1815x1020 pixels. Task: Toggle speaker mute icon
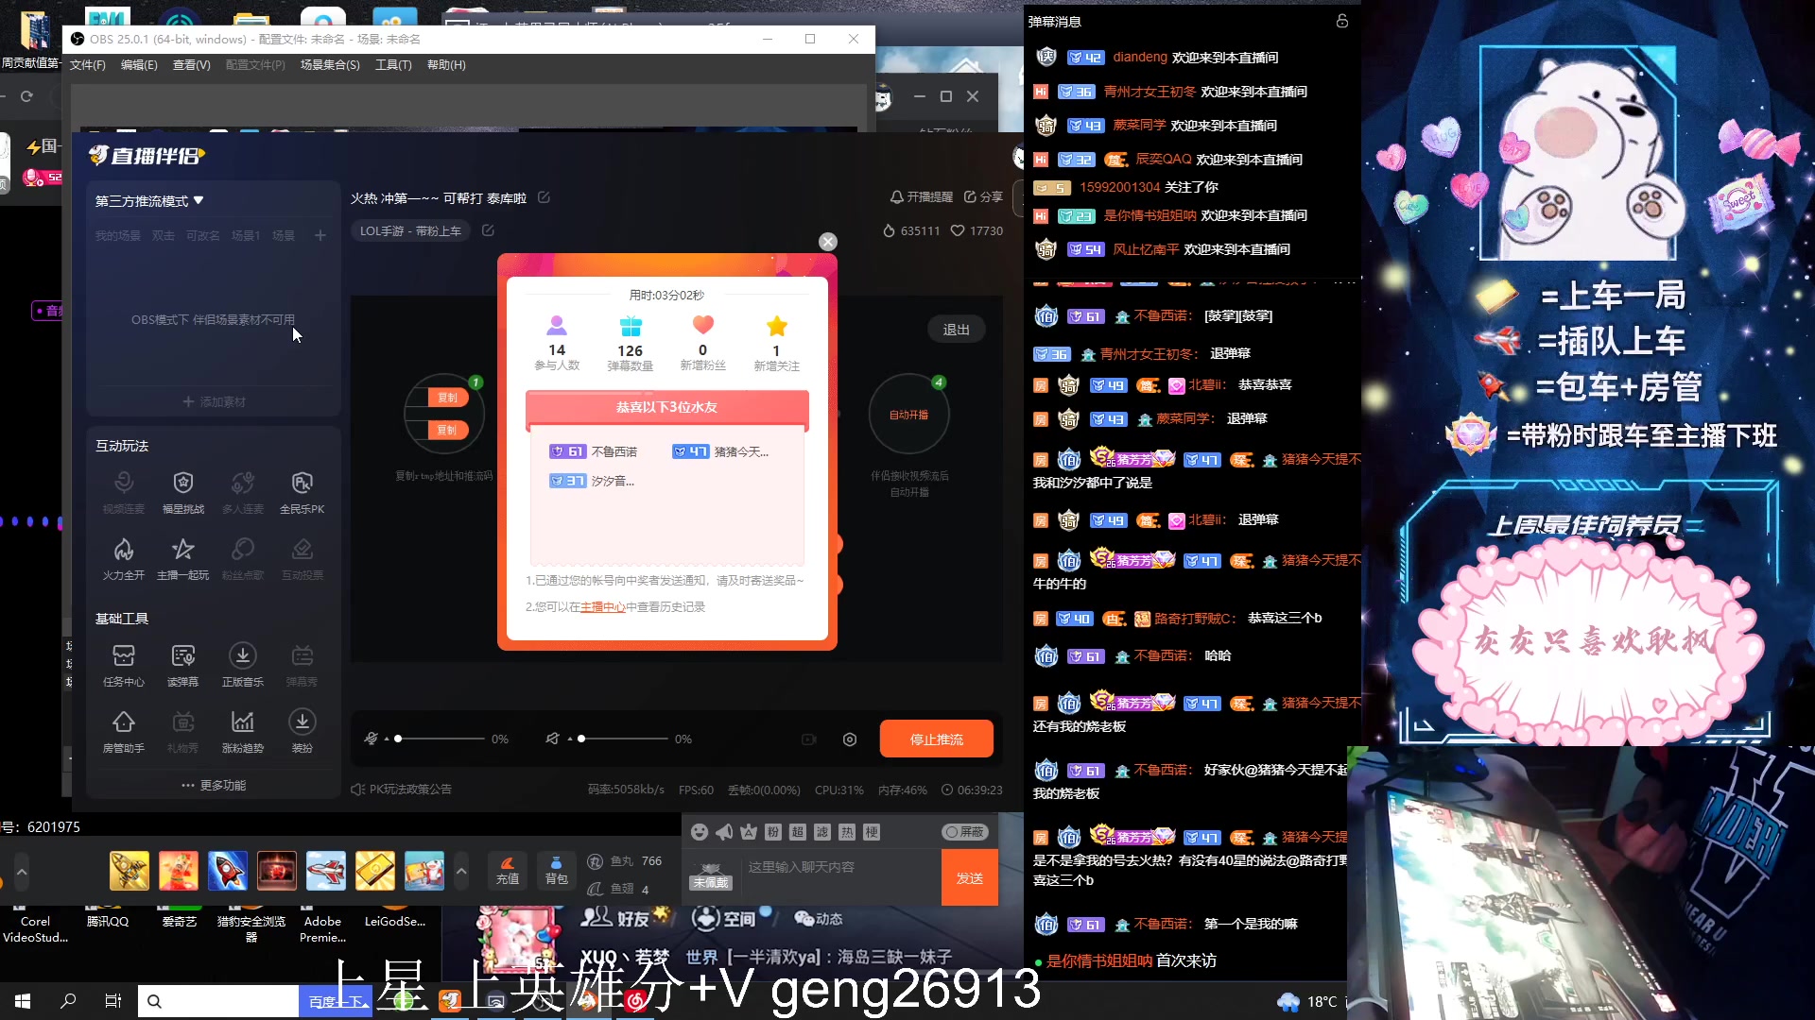click(553, 739)
